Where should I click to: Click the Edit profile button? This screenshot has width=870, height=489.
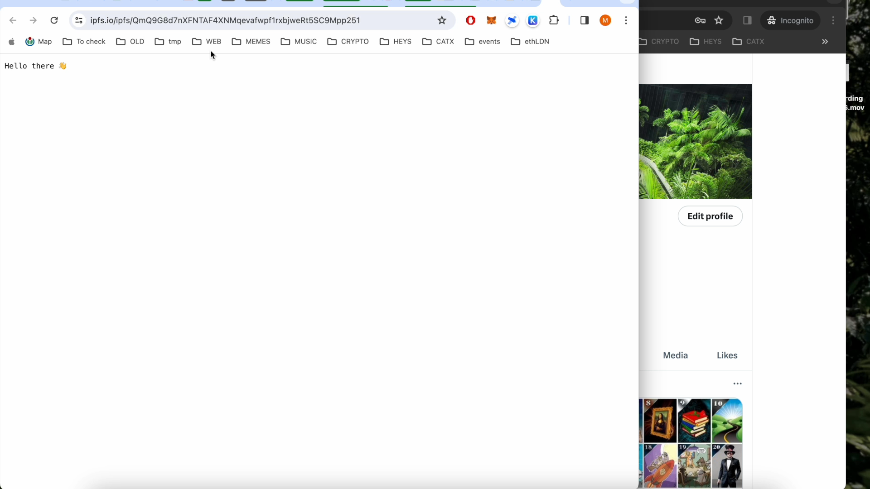coord(710,216)
